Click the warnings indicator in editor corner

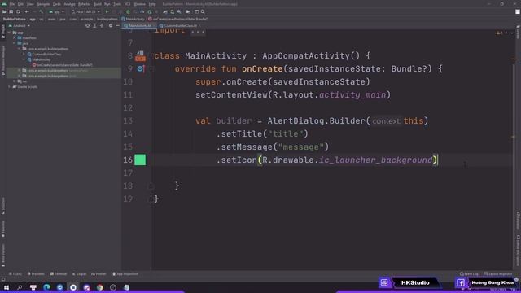[x=499, y=33]
